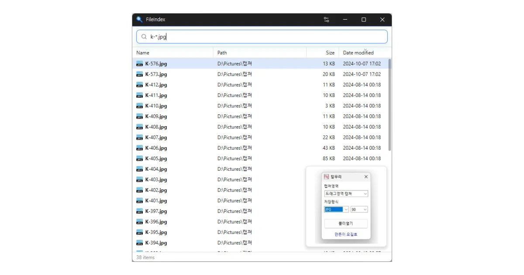Select the file name K-403.jpg
This screenshot has width=524, height=275.
(156, 179)
